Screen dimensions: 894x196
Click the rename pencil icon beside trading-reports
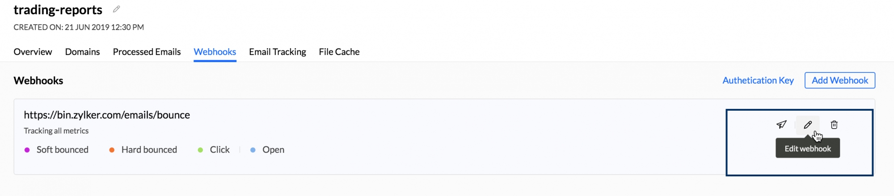[x=117, y=9]
